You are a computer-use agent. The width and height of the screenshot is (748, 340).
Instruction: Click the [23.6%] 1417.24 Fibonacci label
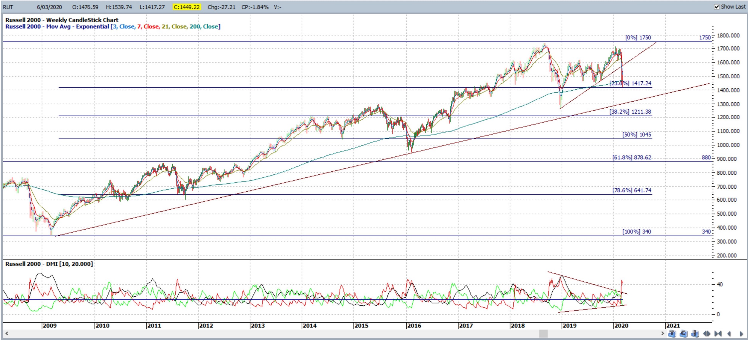[630, 83]
